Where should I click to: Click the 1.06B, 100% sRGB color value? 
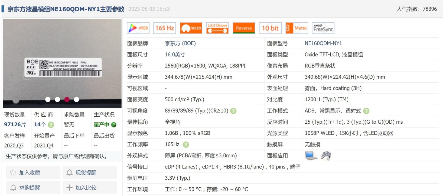(187, 133)
